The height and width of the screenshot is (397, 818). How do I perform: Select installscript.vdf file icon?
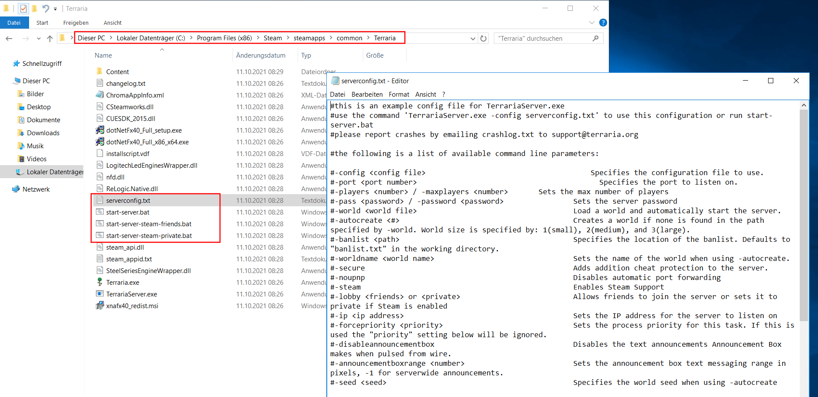coord(100,153)
